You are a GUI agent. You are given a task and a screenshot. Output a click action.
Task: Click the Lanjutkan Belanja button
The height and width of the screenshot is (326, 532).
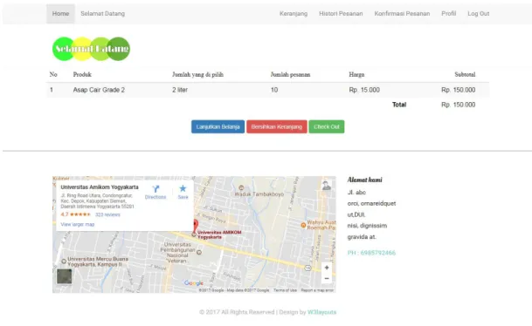(218, 126)
